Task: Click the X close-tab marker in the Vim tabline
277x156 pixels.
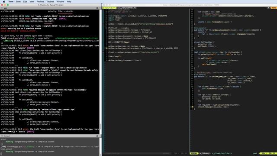Action: pyautogui.click(x=268, y=8)
